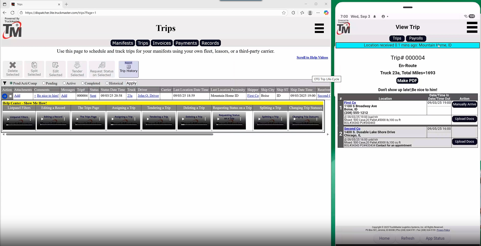View site information lock icon
Viewport: 481px width, 246px height.
click(21, 13)
